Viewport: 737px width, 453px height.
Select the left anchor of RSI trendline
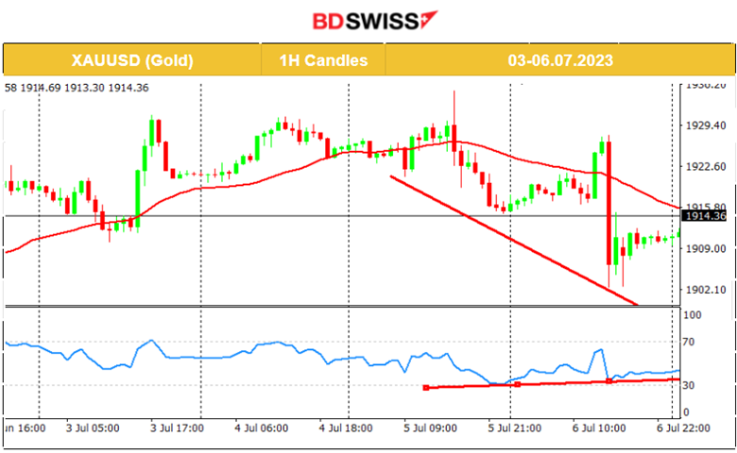click(x=426, y=388)
